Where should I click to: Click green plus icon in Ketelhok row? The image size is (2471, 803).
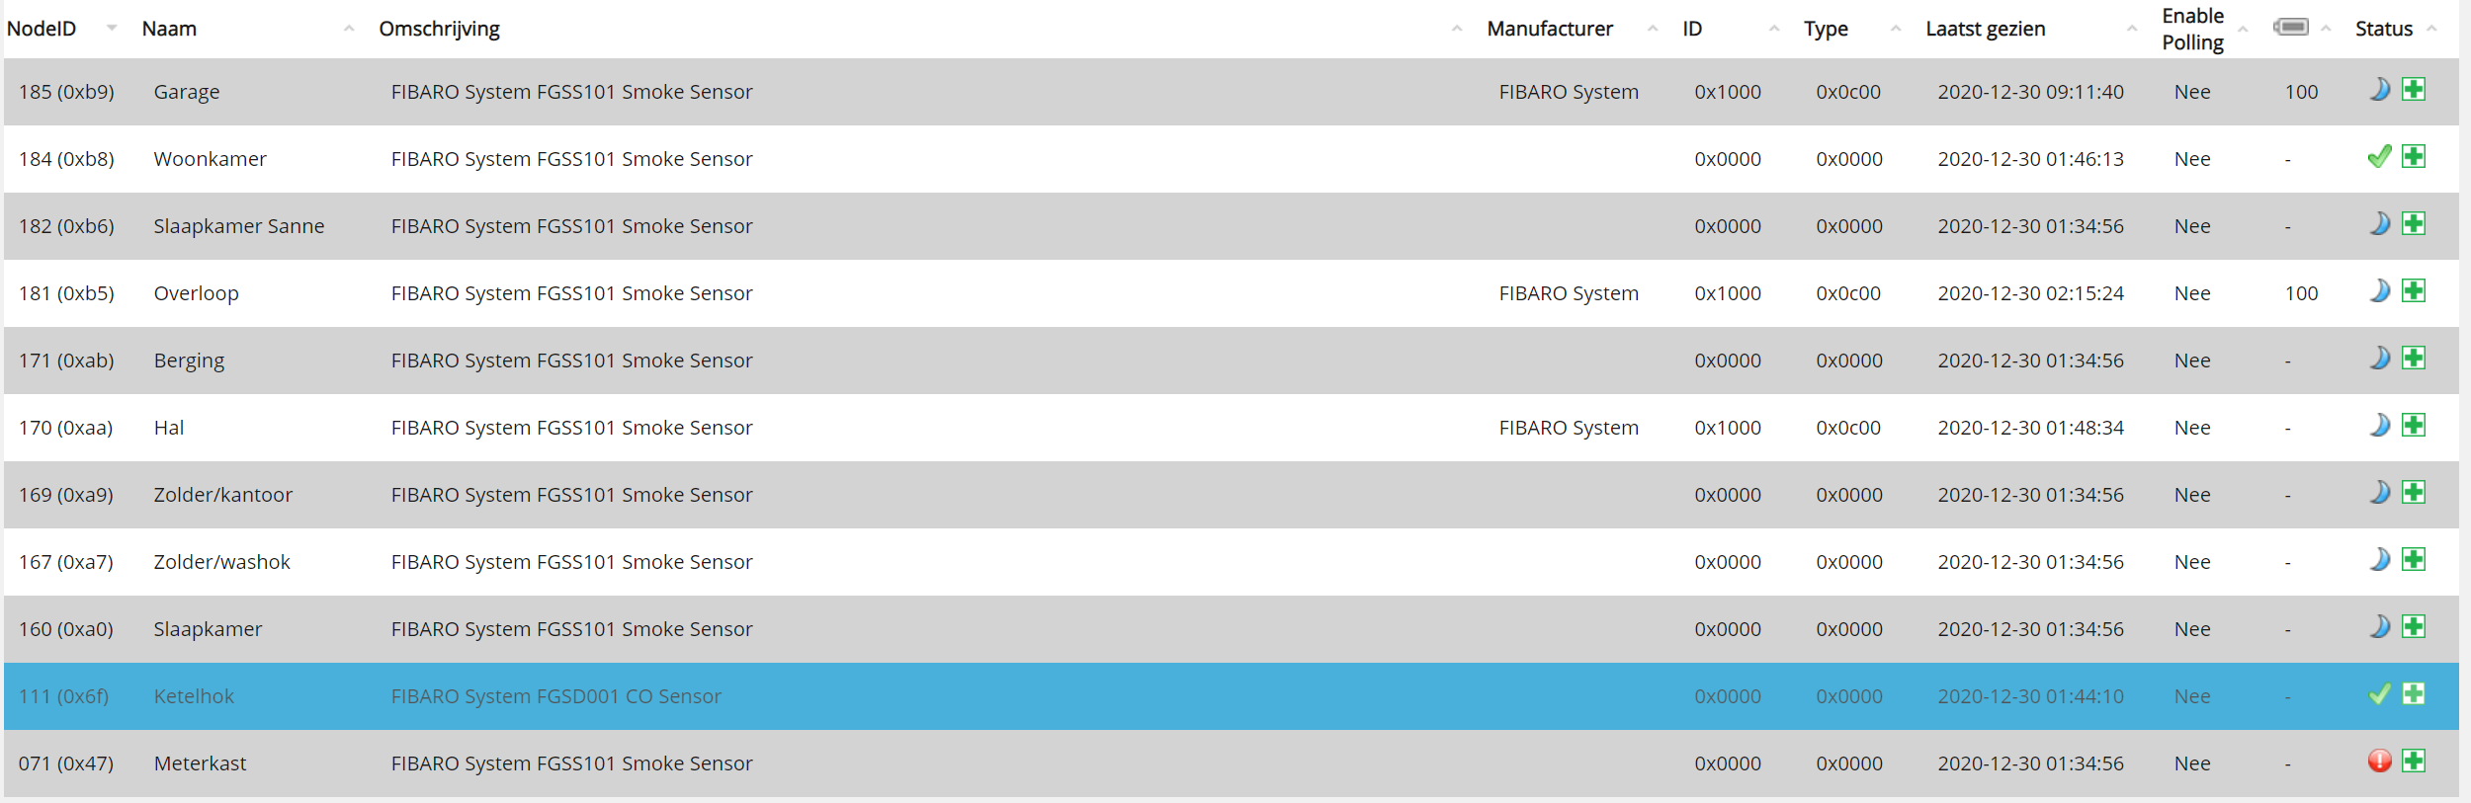(x=2414, y=694)
